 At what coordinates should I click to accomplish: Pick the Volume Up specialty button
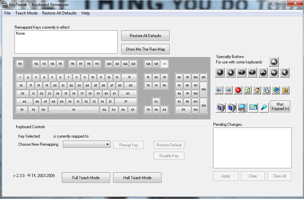point(263,73)
